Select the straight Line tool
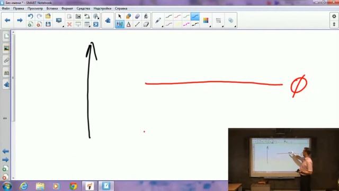 pyautogui.click(x=137, y=24)
